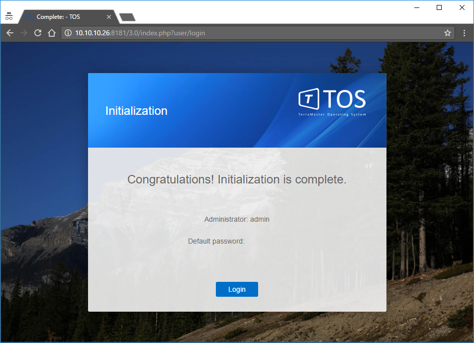Image resolution: width=474 pixels, height=343 pixels.
Task: Click the browser forward arrow
Action: click(x=24, y=33)
